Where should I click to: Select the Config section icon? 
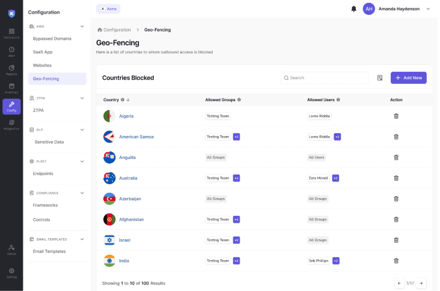(11, 106)
